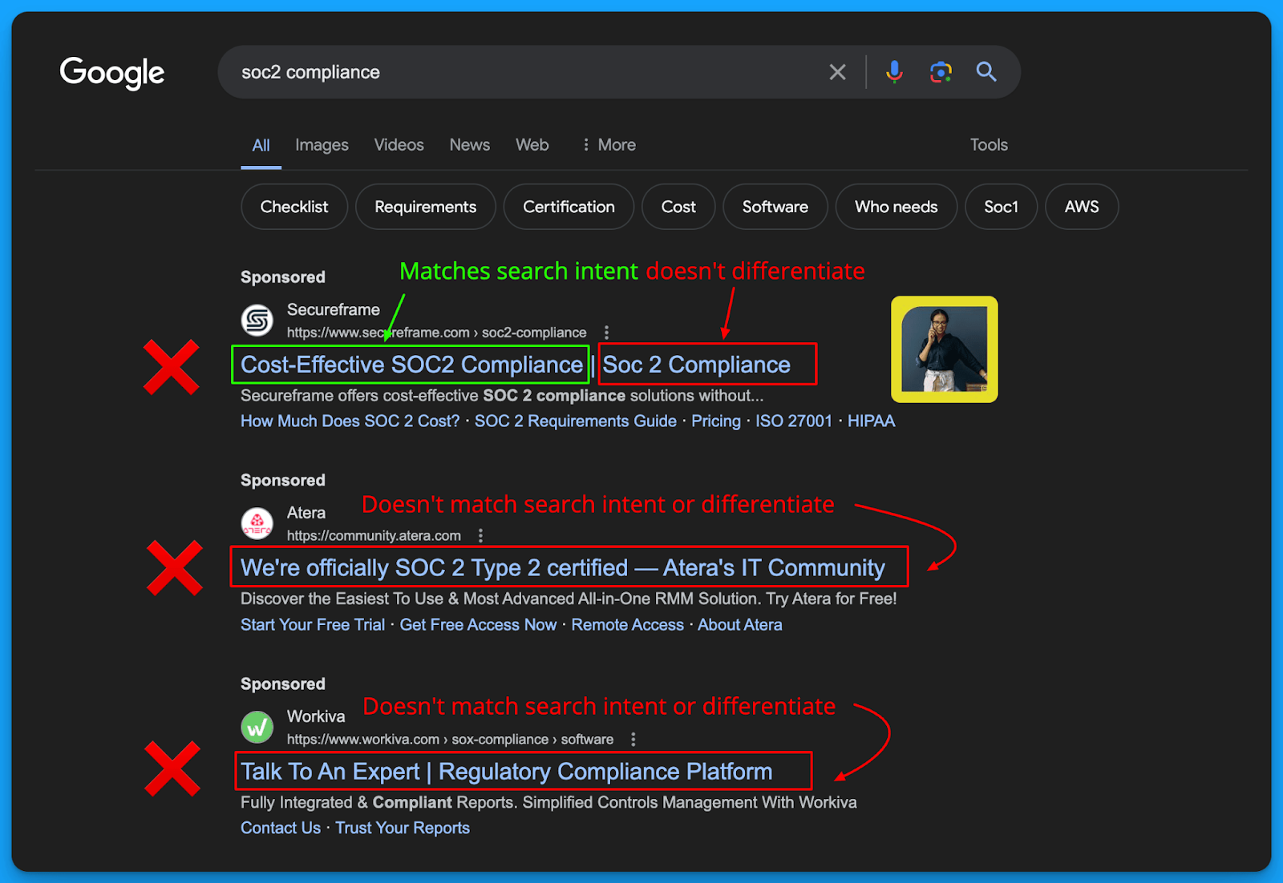Click the magnifying glass search icon

[986, 72]
